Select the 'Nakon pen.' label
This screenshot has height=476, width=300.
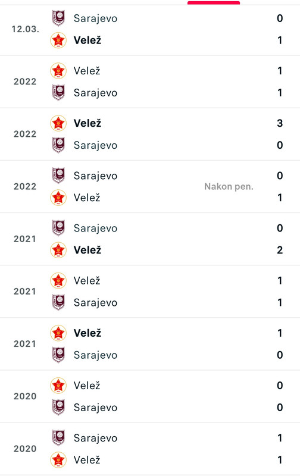(x=229, y=186)
